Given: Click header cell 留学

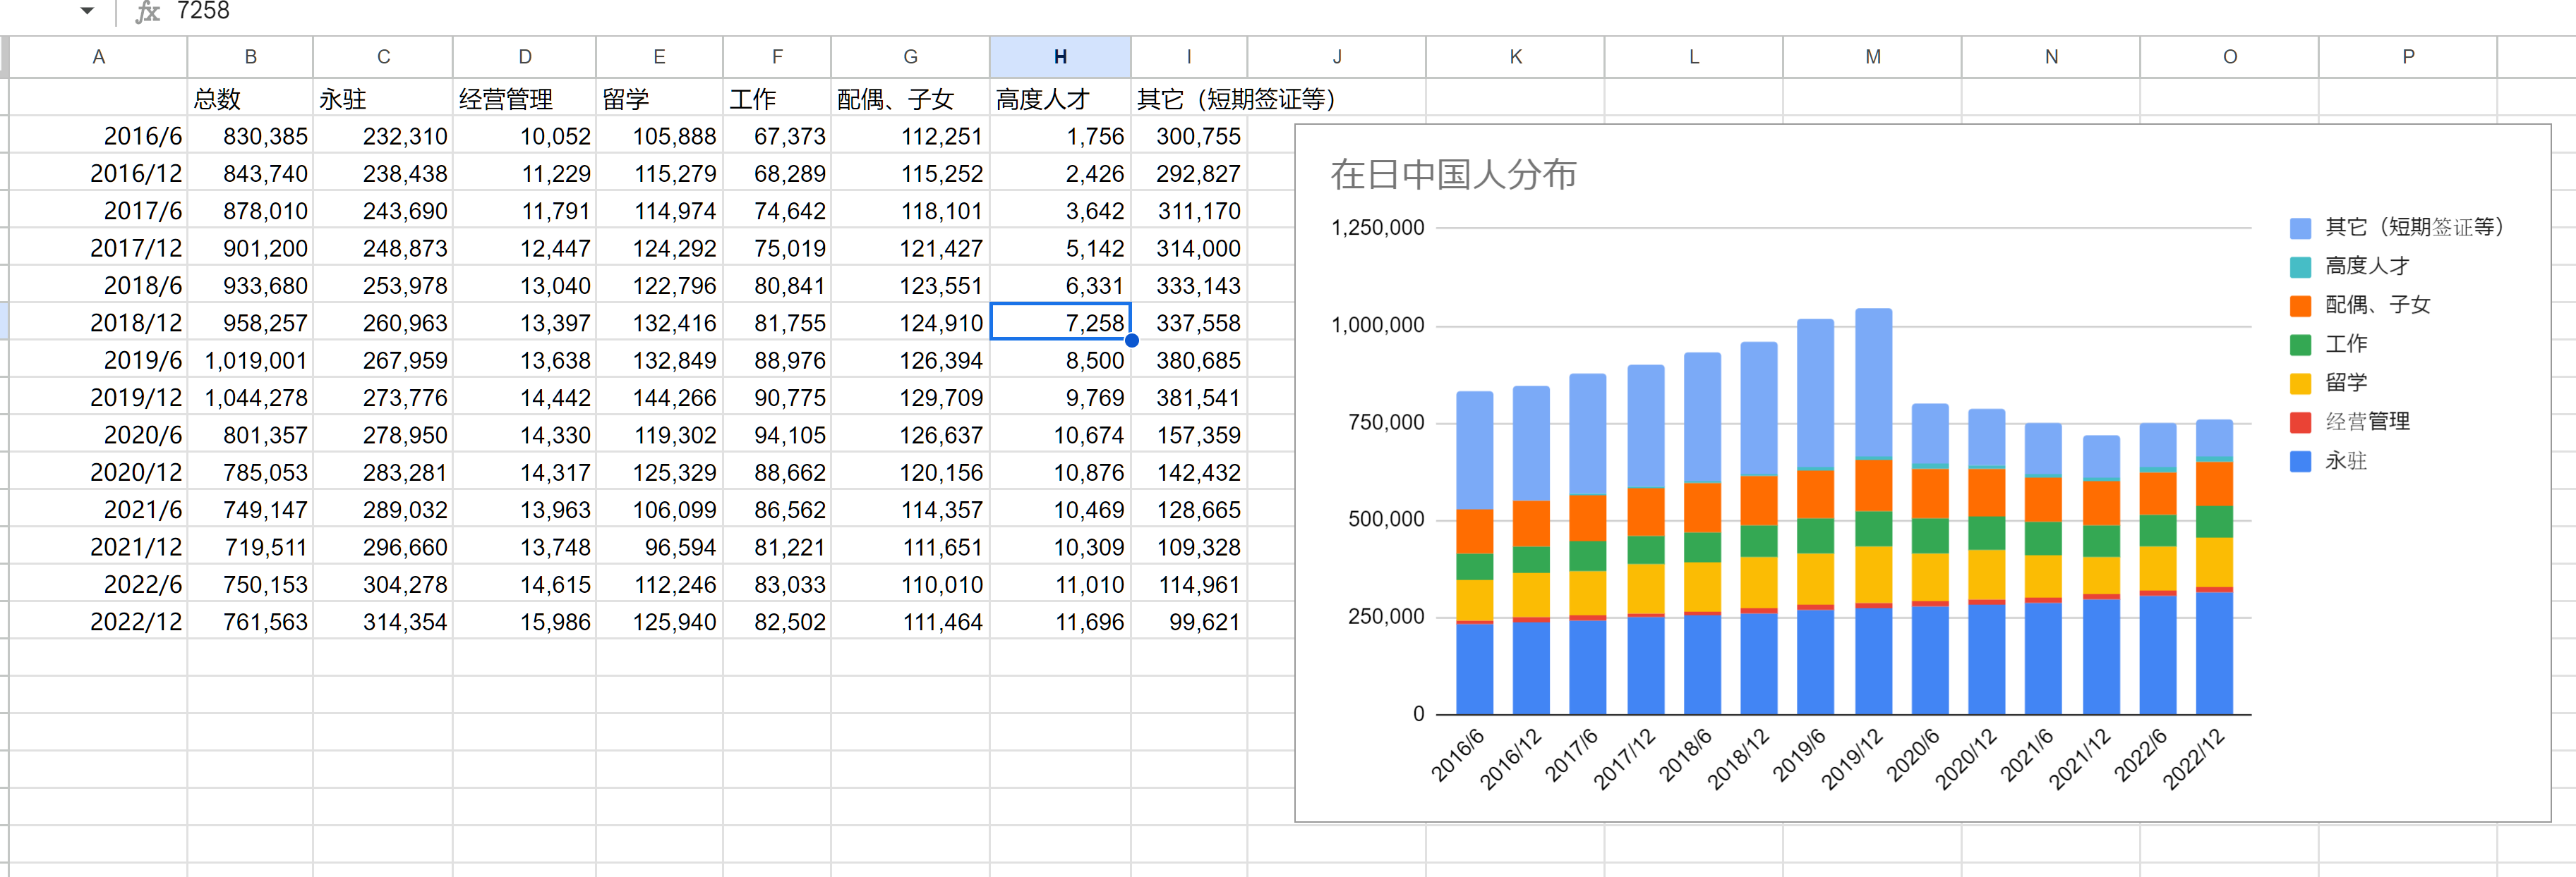Looking at the screenshot, I should tap(660, 99).
